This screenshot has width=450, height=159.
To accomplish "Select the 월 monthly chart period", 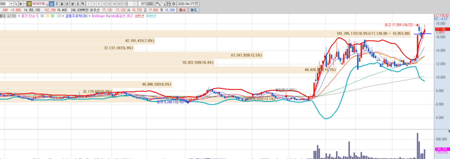I will click(x=62, y=4).
